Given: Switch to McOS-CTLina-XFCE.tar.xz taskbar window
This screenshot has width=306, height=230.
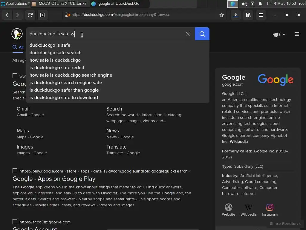Looking at the screenshot, I should click(x=59, y=4).
